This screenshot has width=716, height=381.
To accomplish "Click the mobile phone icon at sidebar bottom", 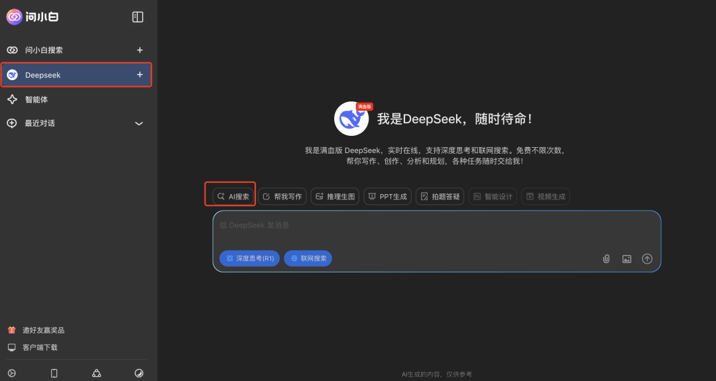I will 54,373.
